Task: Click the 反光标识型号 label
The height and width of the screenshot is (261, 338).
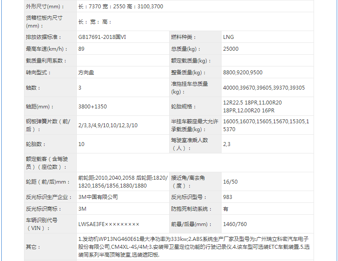Action: point(189,197)
